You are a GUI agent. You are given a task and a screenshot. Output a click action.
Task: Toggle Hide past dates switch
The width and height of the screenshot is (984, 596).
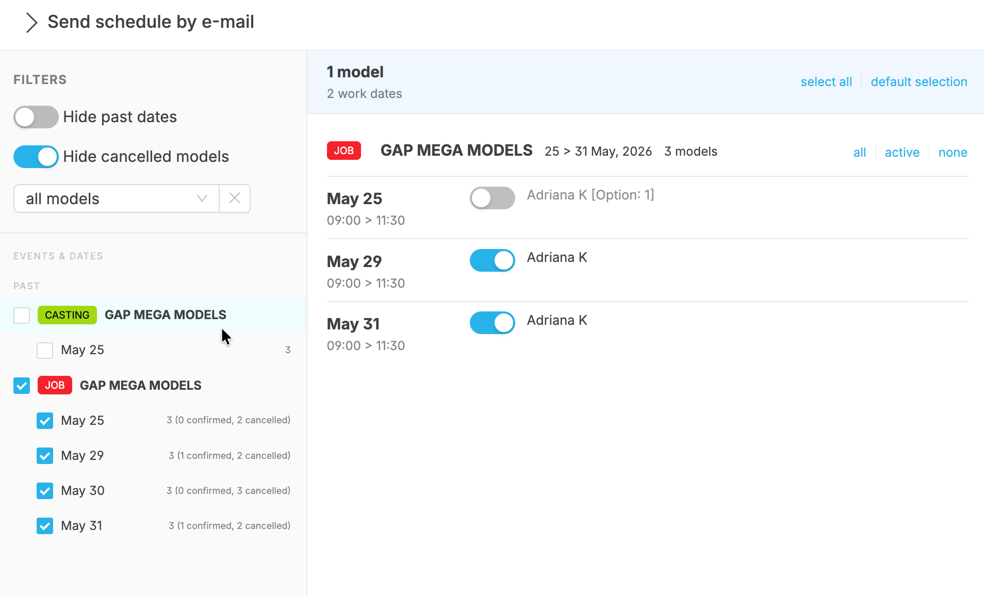click(x=36, y=117)
